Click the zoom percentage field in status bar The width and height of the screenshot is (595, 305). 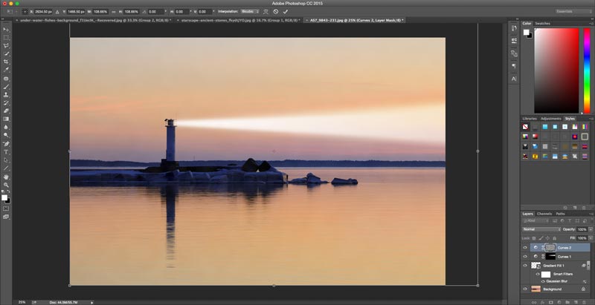22,302
